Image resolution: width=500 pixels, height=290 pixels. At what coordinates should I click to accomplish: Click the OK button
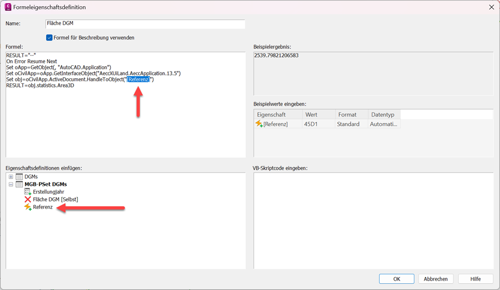click(396, 279)
